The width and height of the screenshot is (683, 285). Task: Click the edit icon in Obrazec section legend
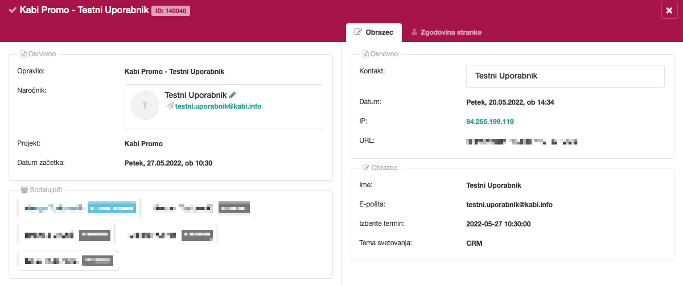click(365, 168)
